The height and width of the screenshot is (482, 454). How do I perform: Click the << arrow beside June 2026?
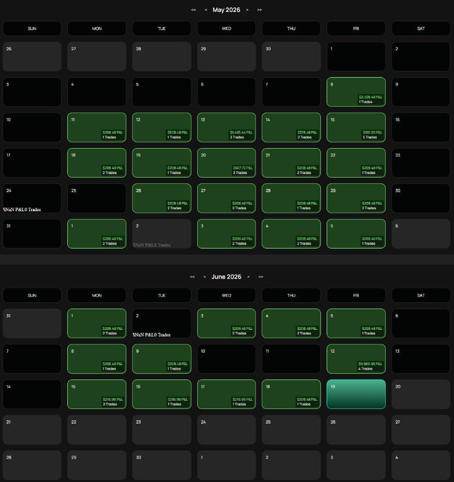tap(192, 276)
